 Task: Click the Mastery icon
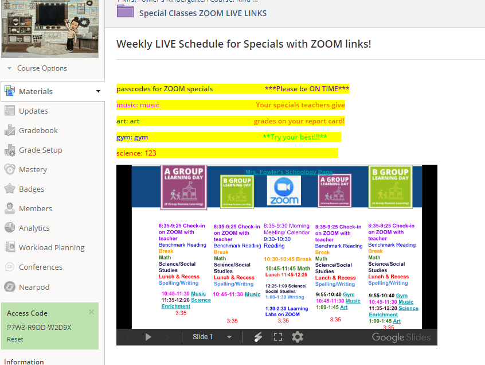click(x=10, y=169)
